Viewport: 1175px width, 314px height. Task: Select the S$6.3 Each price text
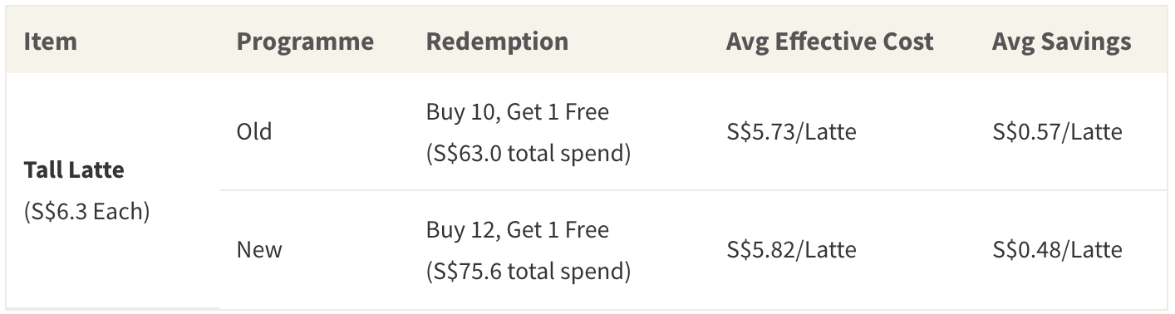86,212
